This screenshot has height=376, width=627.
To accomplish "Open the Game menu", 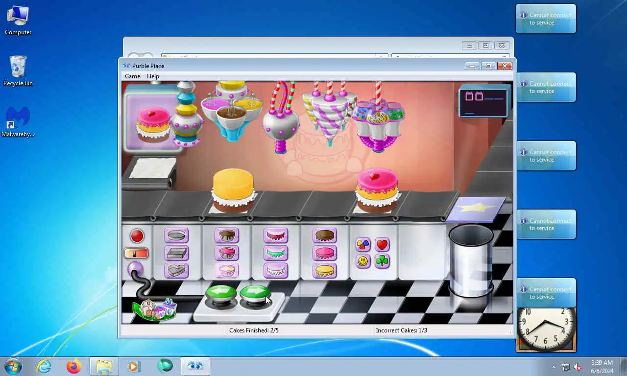I will (132, 76).
